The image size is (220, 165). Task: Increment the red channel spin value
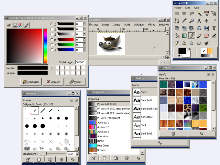(85, 39)
